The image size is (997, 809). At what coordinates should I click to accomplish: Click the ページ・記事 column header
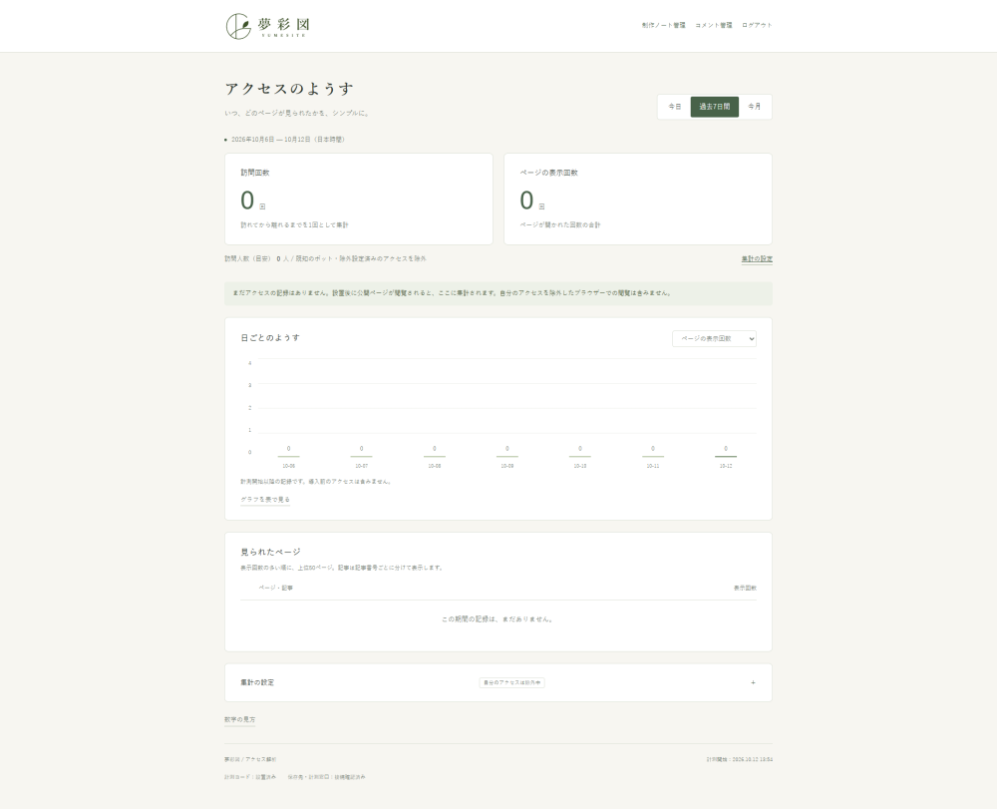276,588
